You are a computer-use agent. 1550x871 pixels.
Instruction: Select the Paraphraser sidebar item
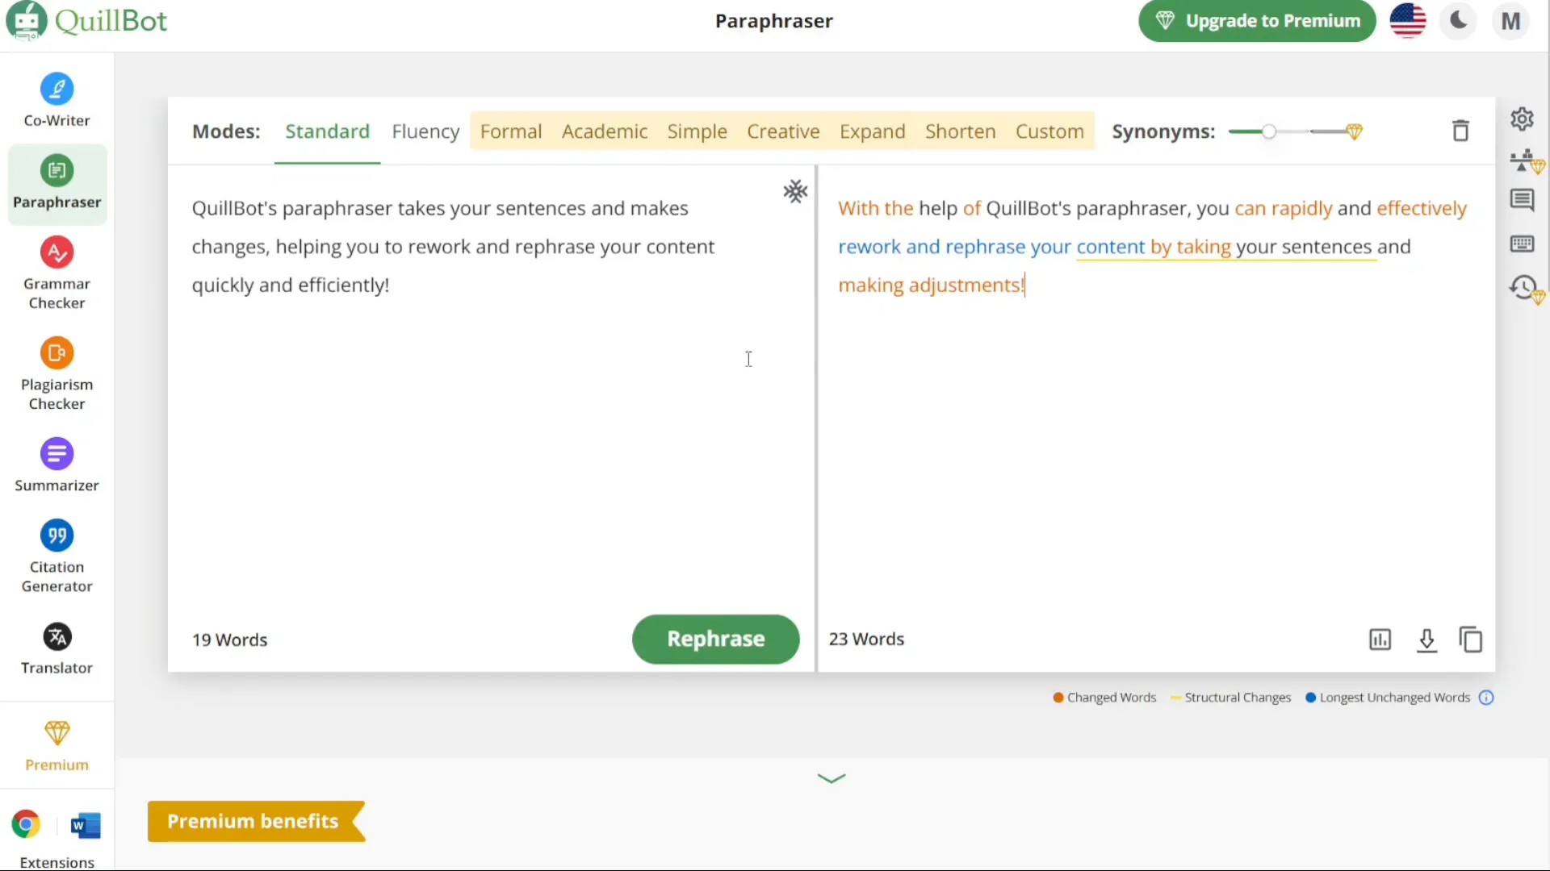point(57,183)
